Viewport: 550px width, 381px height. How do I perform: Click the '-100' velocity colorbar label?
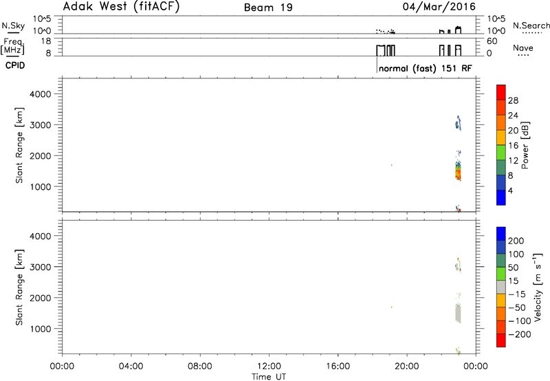(520, 321)
